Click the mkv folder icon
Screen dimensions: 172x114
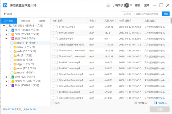[x=15, y=68]
